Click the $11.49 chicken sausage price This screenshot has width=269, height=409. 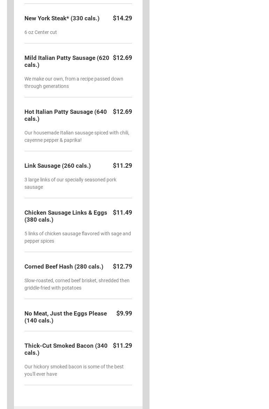(122, 213)
